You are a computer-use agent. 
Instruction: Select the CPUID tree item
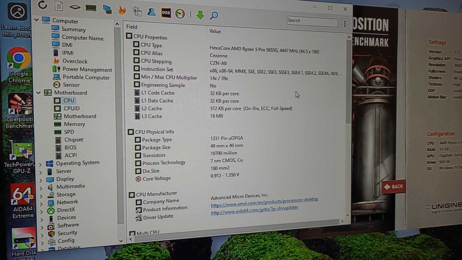tap(71, 109)
